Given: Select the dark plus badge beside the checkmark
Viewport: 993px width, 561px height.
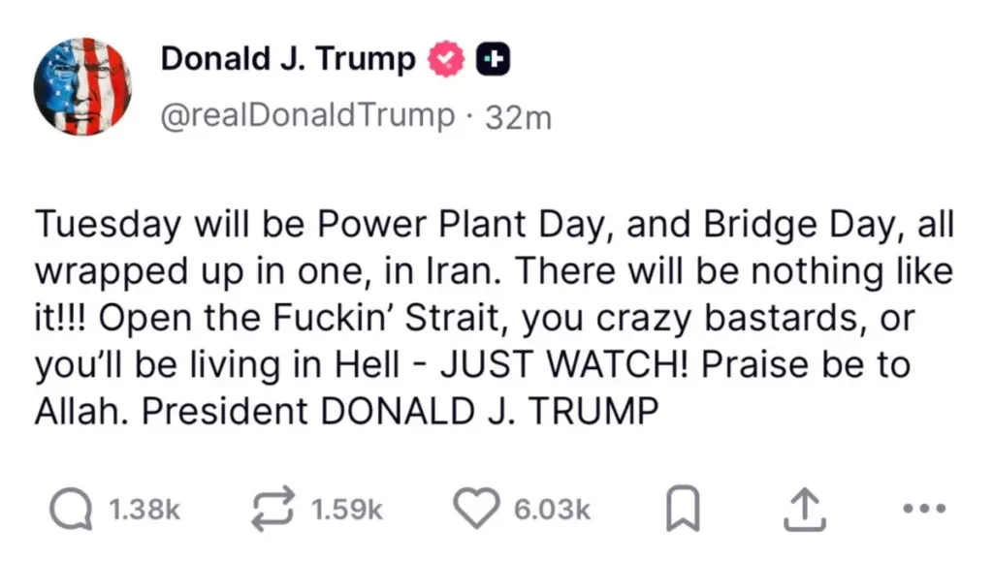Looking at the screenshot, I should click(495, 57).
